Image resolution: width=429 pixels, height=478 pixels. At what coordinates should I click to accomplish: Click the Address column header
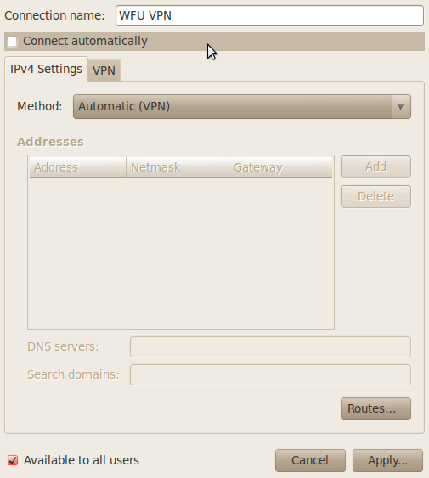click(78, 167)
